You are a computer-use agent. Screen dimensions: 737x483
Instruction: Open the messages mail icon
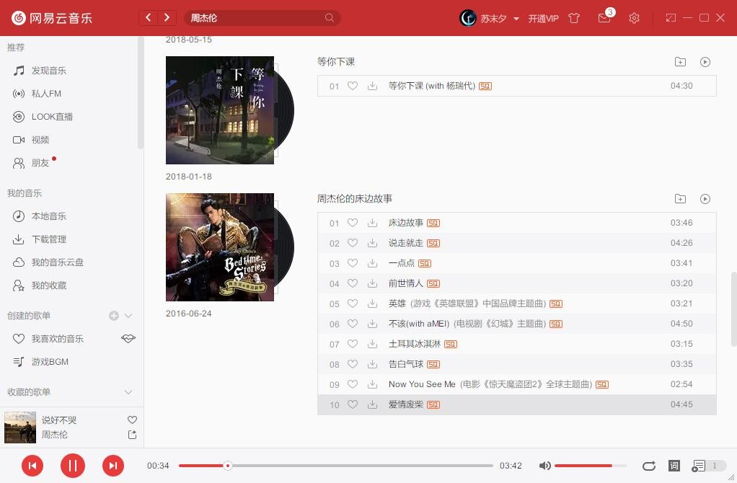[604, 18]
